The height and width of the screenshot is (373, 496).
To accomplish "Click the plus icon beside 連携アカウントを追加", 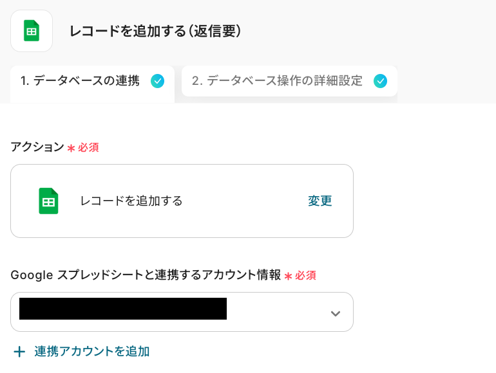I will 19,352.
